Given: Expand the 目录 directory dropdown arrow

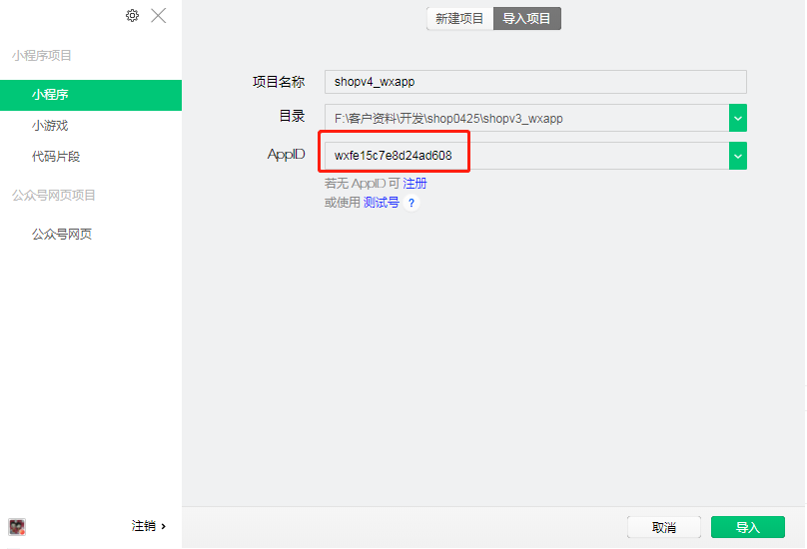Looking at the screenshot, I should tap(737, 118).
